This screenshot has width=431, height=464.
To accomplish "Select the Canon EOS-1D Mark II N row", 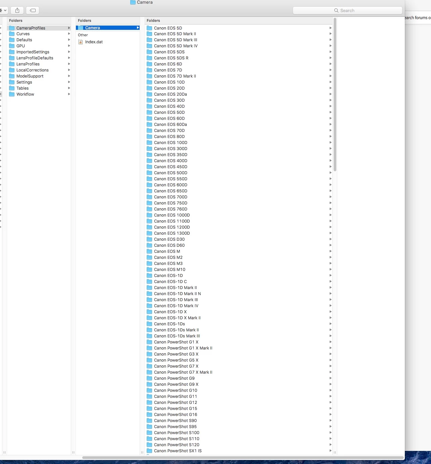I will pos(239,293).
